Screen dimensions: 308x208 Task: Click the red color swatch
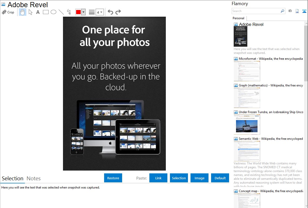point(78,12)
